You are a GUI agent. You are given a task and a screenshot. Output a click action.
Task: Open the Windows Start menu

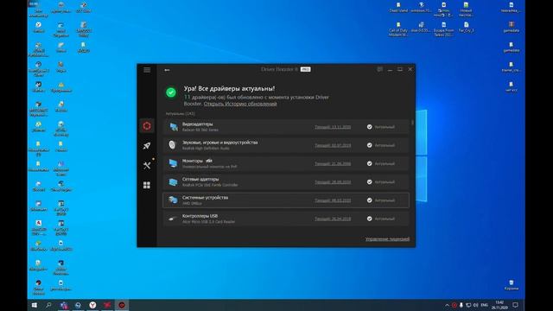(35, 305)
